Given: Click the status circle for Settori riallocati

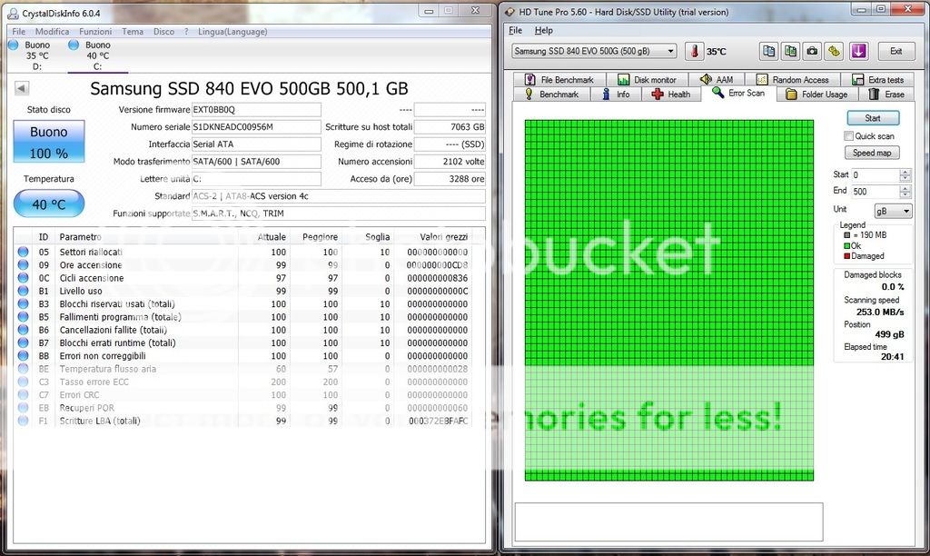Looking at the screenshot, I should tap(23, 252).
